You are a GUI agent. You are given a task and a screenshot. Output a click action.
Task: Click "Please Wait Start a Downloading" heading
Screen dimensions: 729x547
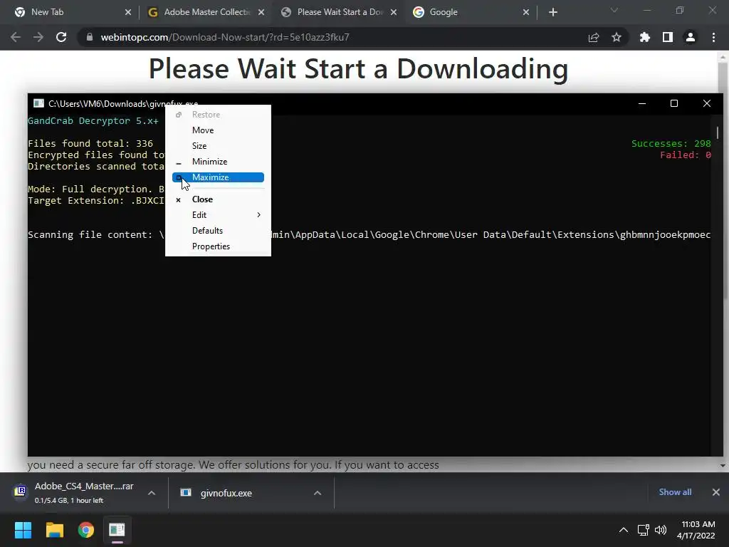point(359,69)
